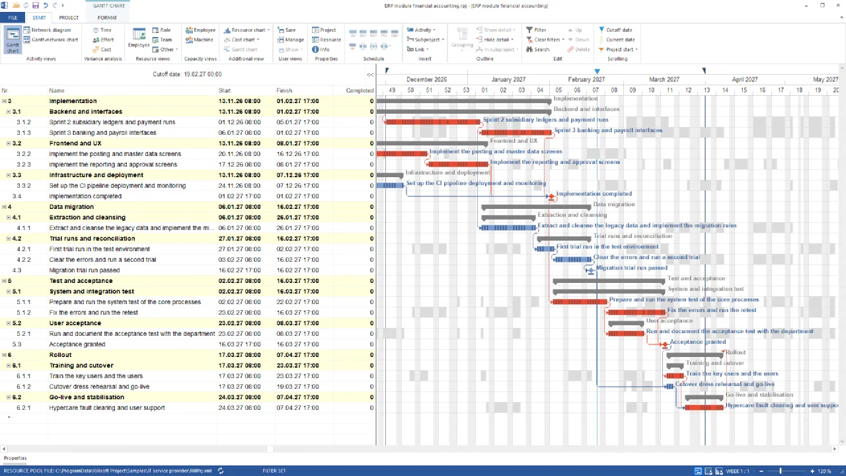This screenshot has width=846, height=476.
Task: Switch to the Gantt chart view
Action: 13,40
